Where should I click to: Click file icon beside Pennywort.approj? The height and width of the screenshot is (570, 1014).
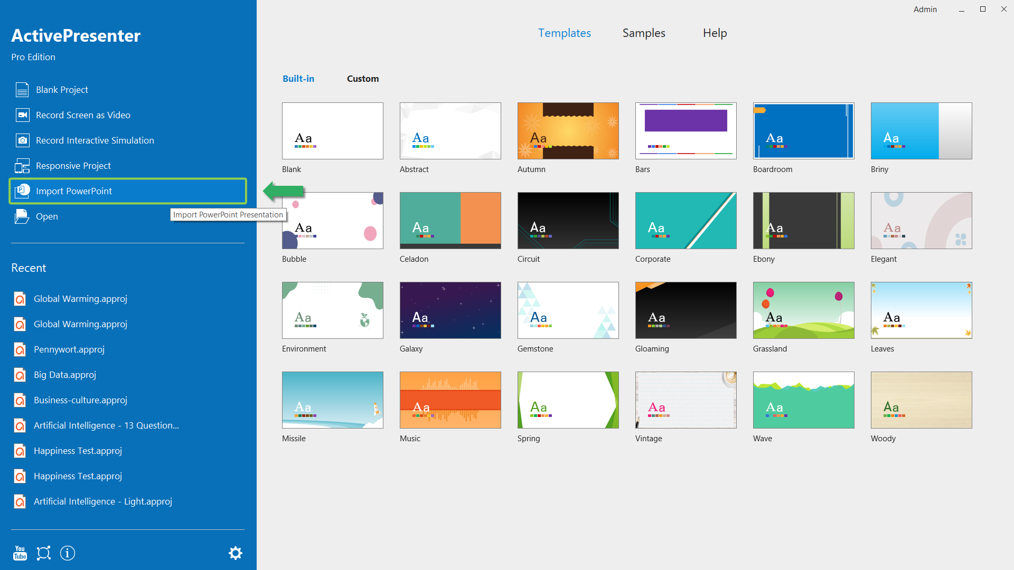click(x=20, y=349)
